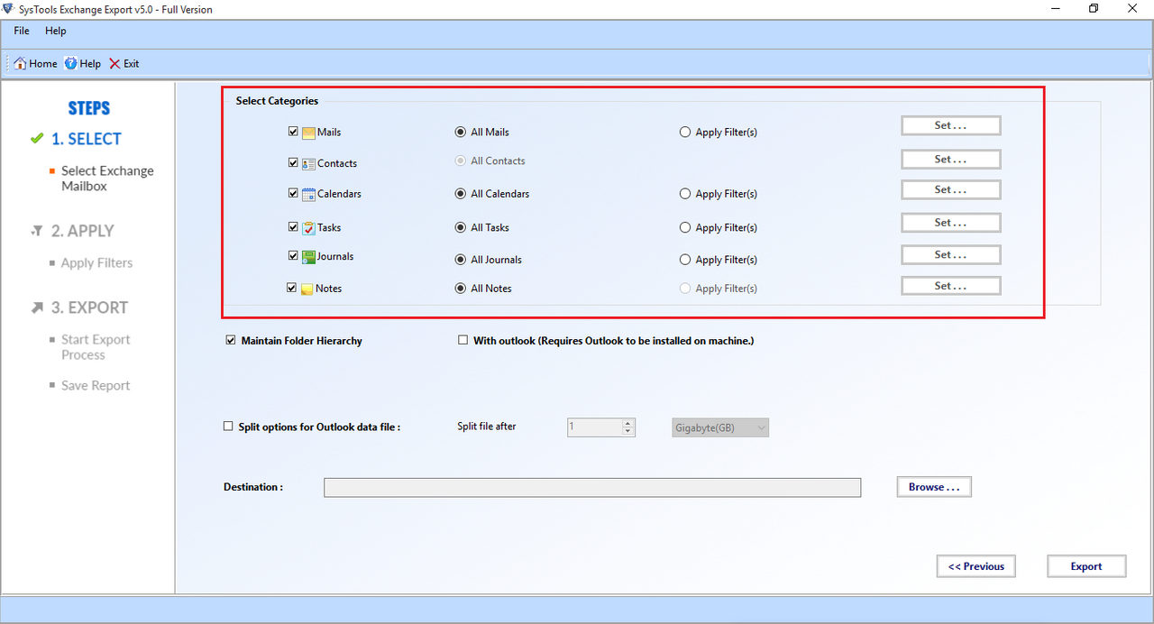The width and height of the screenshot is (1154, 624).
Task: Select the All Mails radio button
Action: [460, 133]
